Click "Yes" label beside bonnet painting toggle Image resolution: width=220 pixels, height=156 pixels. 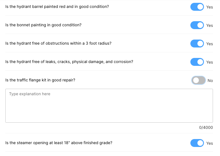(210, 25)
